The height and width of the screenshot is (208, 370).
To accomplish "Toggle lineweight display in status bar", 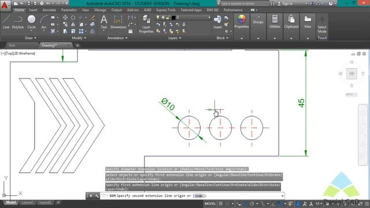I will [291, 203].
